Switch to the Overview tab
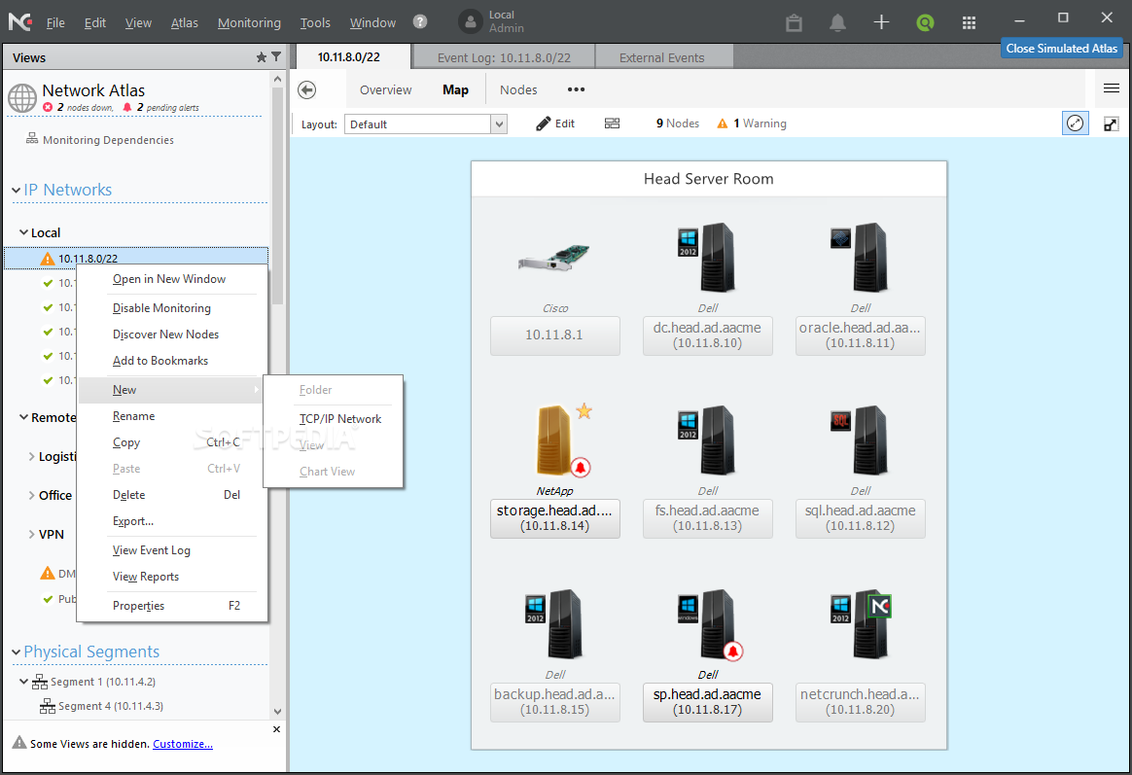The height and width of the screenshot is (775, 1132). tap(385, 89)
